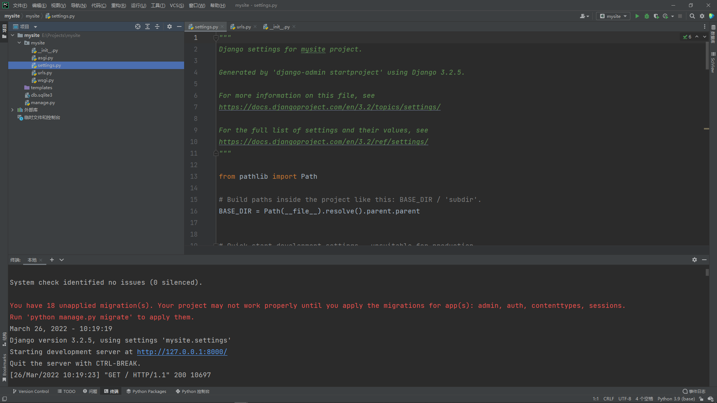
Task: Fold the docstring at line 1
Action: coord(216,38)
